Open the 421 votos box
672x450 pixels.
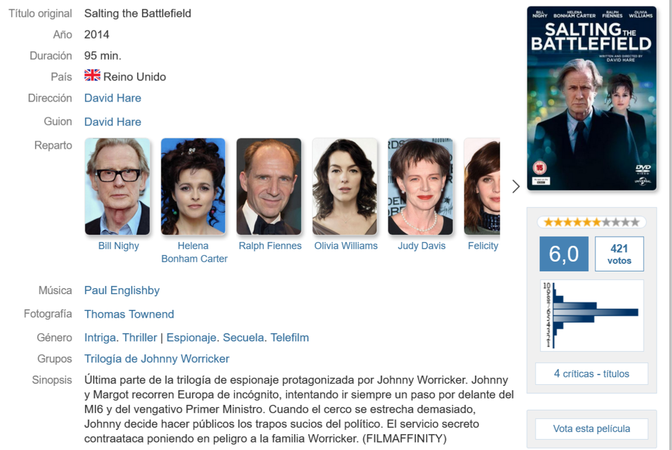[x=619, y=254]
